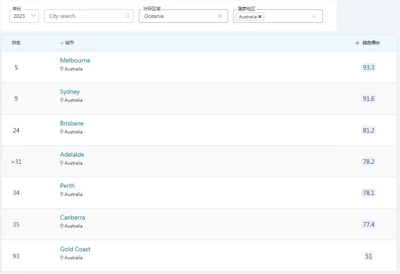
Task: Open the 洲际区域 region combo box
Action: 179,16
